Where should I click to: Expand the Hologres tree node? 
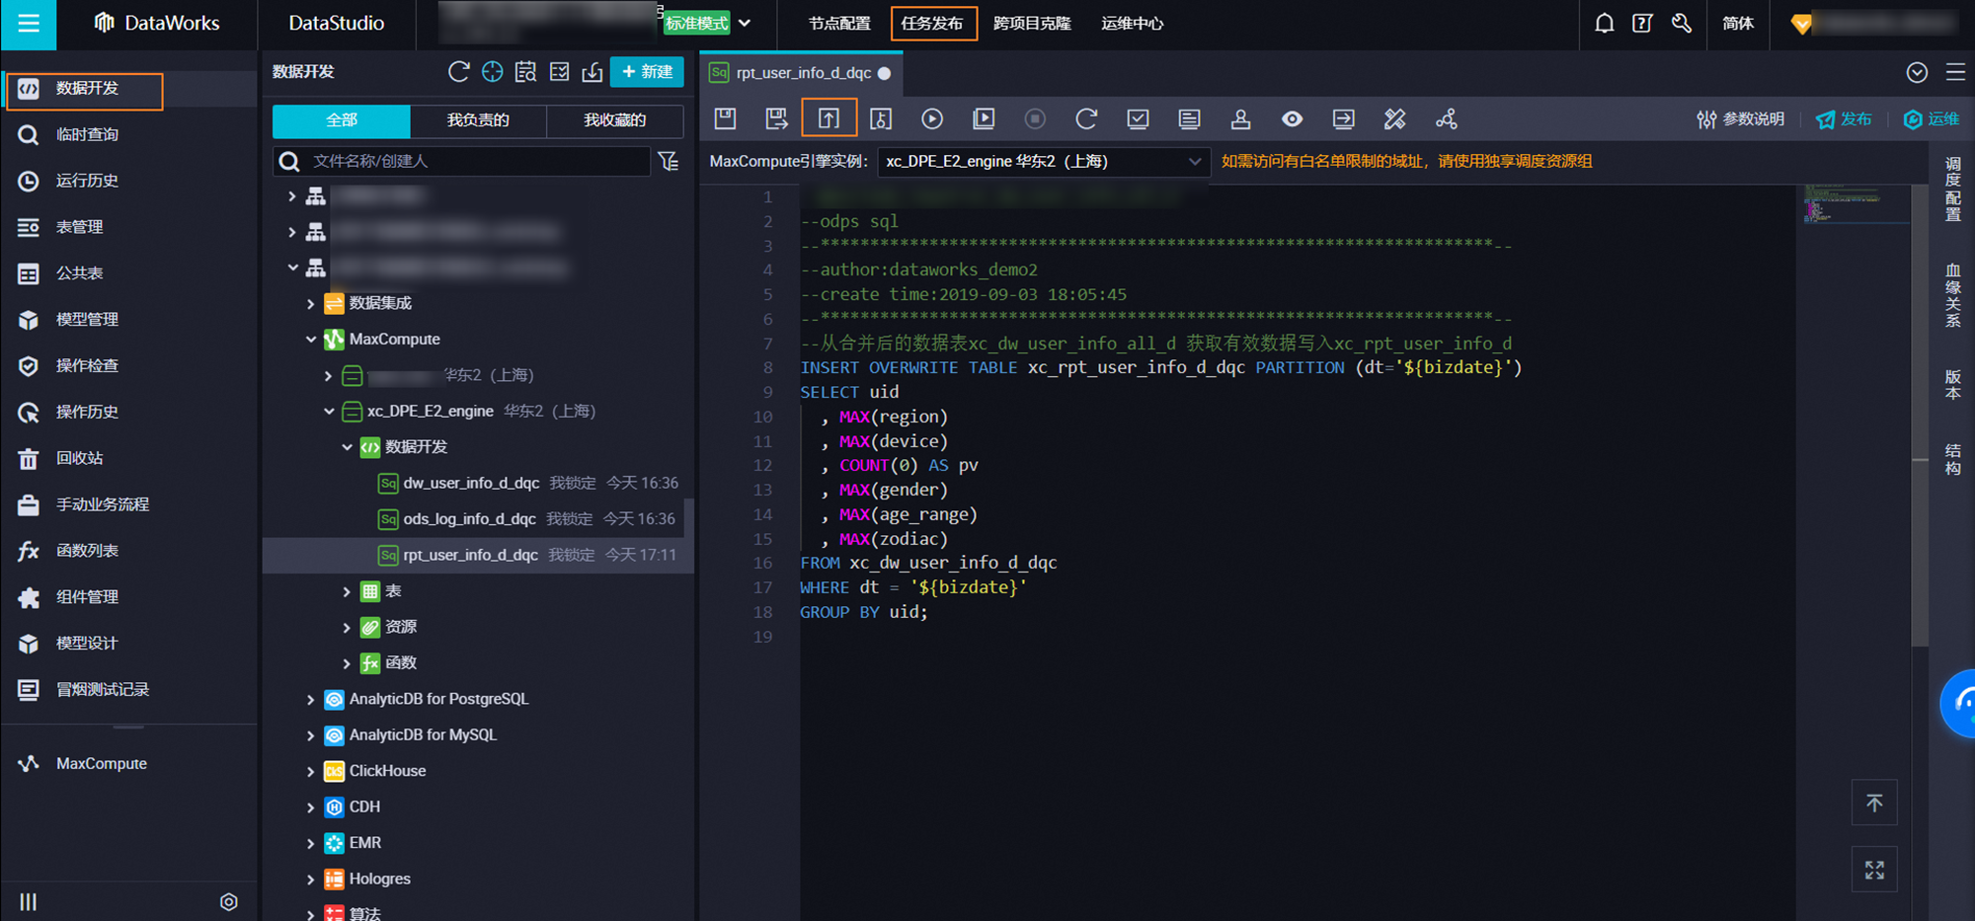click(311, 880)
